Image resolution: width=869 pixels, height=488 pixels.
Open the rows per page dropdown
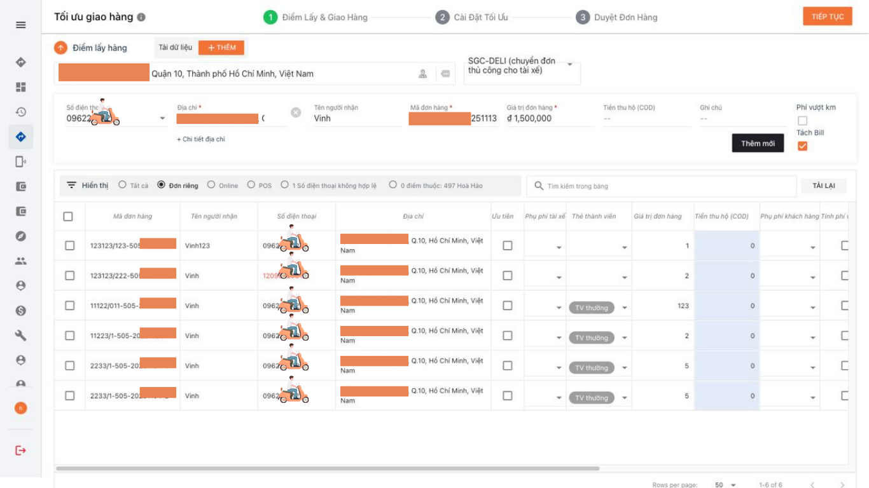(725, 485)
